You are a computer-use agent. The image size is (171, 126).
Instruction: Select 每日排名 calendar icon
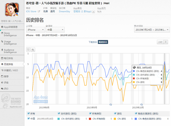2,58
